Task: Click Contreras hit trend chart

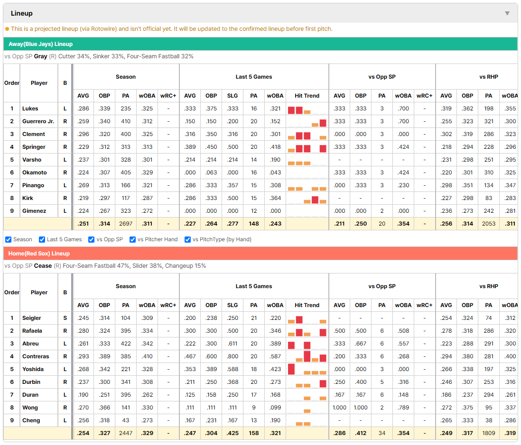Action: [x=307, y=356]
